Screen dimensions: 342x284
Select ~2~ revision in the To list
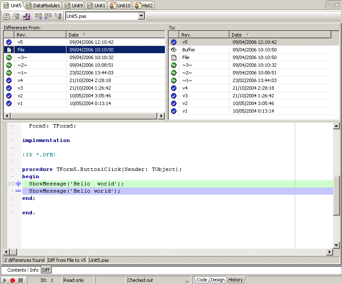[187, 73]
